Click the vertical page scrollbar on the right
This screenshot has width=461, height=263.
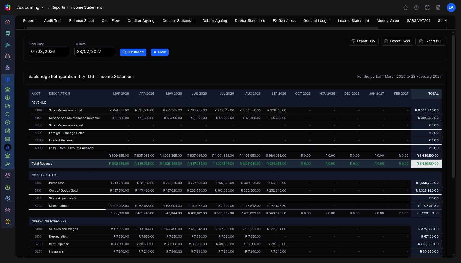454,107
